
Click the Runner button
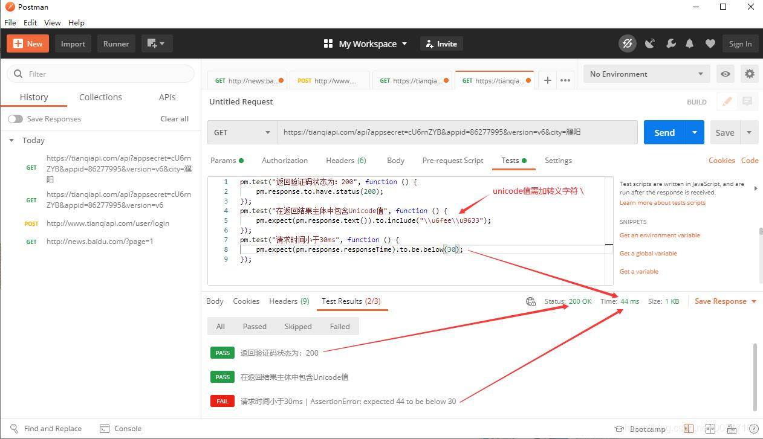pos(116,43)
